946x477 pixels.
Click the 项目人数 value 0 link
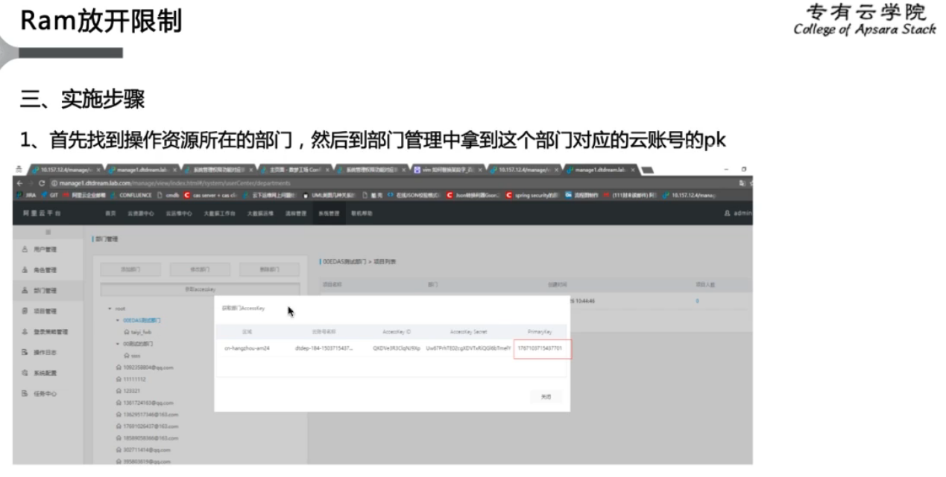698,301
